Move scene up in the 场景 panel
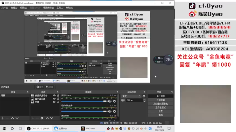 click(12, 118)
